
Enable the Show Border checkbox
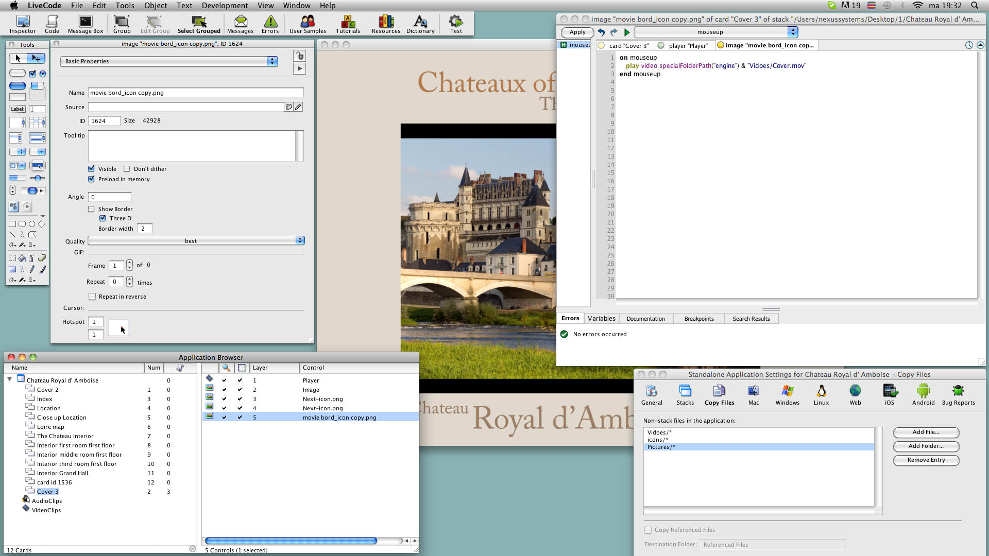92,209
